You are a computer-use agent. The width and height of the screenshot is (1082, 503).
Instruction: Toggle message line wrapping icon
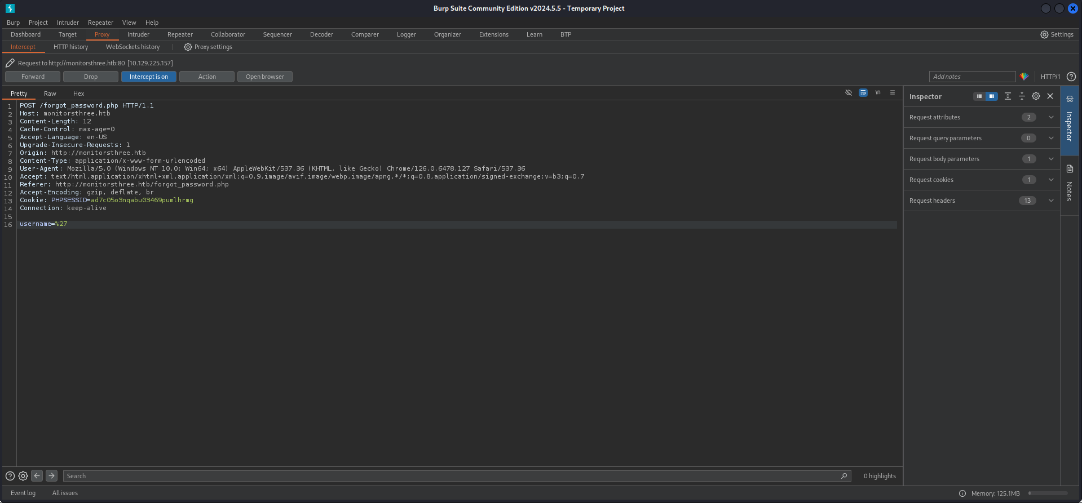(863, 93)
